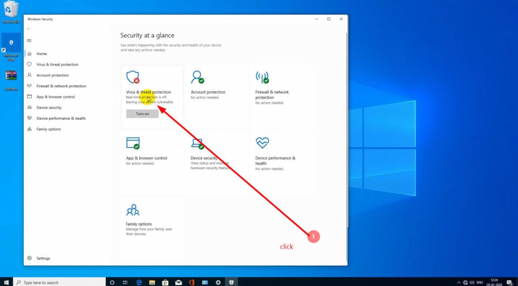Open File Explorer from the taskbar
Screen dimensions: 518x286
click(152, 282)
